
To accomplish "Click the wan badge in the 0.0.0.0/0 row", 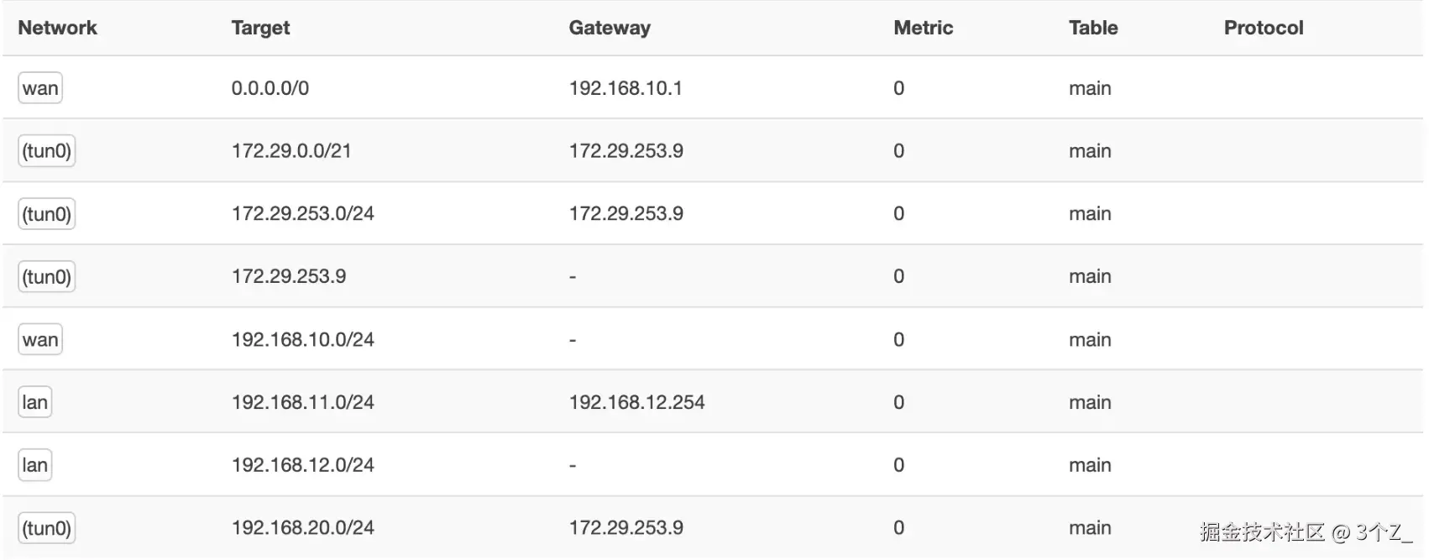I will click(x=40, y=88).
